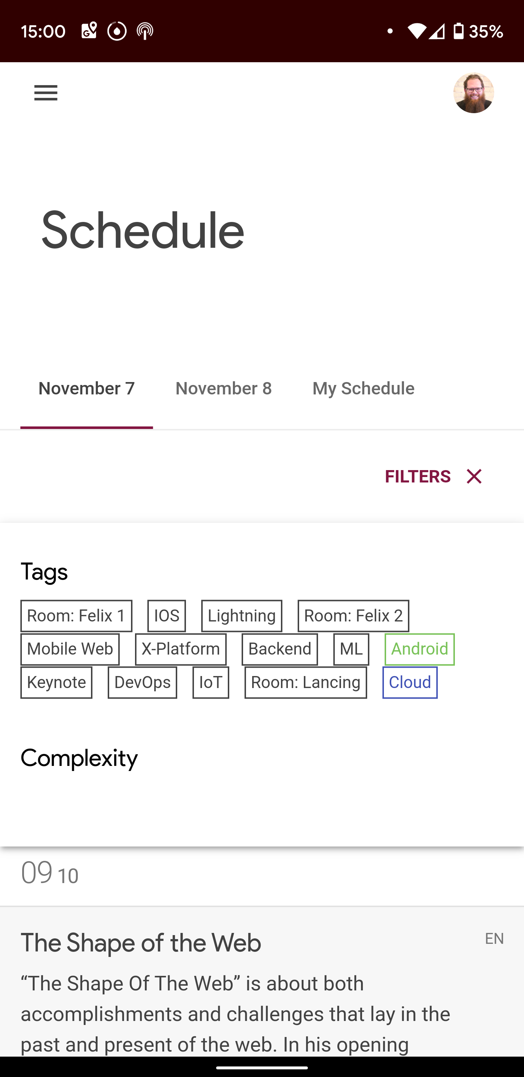The height and width of the screenshot is (1077, 524).
Task: Disable the Cloud tag filter
Action: [409, 682]
